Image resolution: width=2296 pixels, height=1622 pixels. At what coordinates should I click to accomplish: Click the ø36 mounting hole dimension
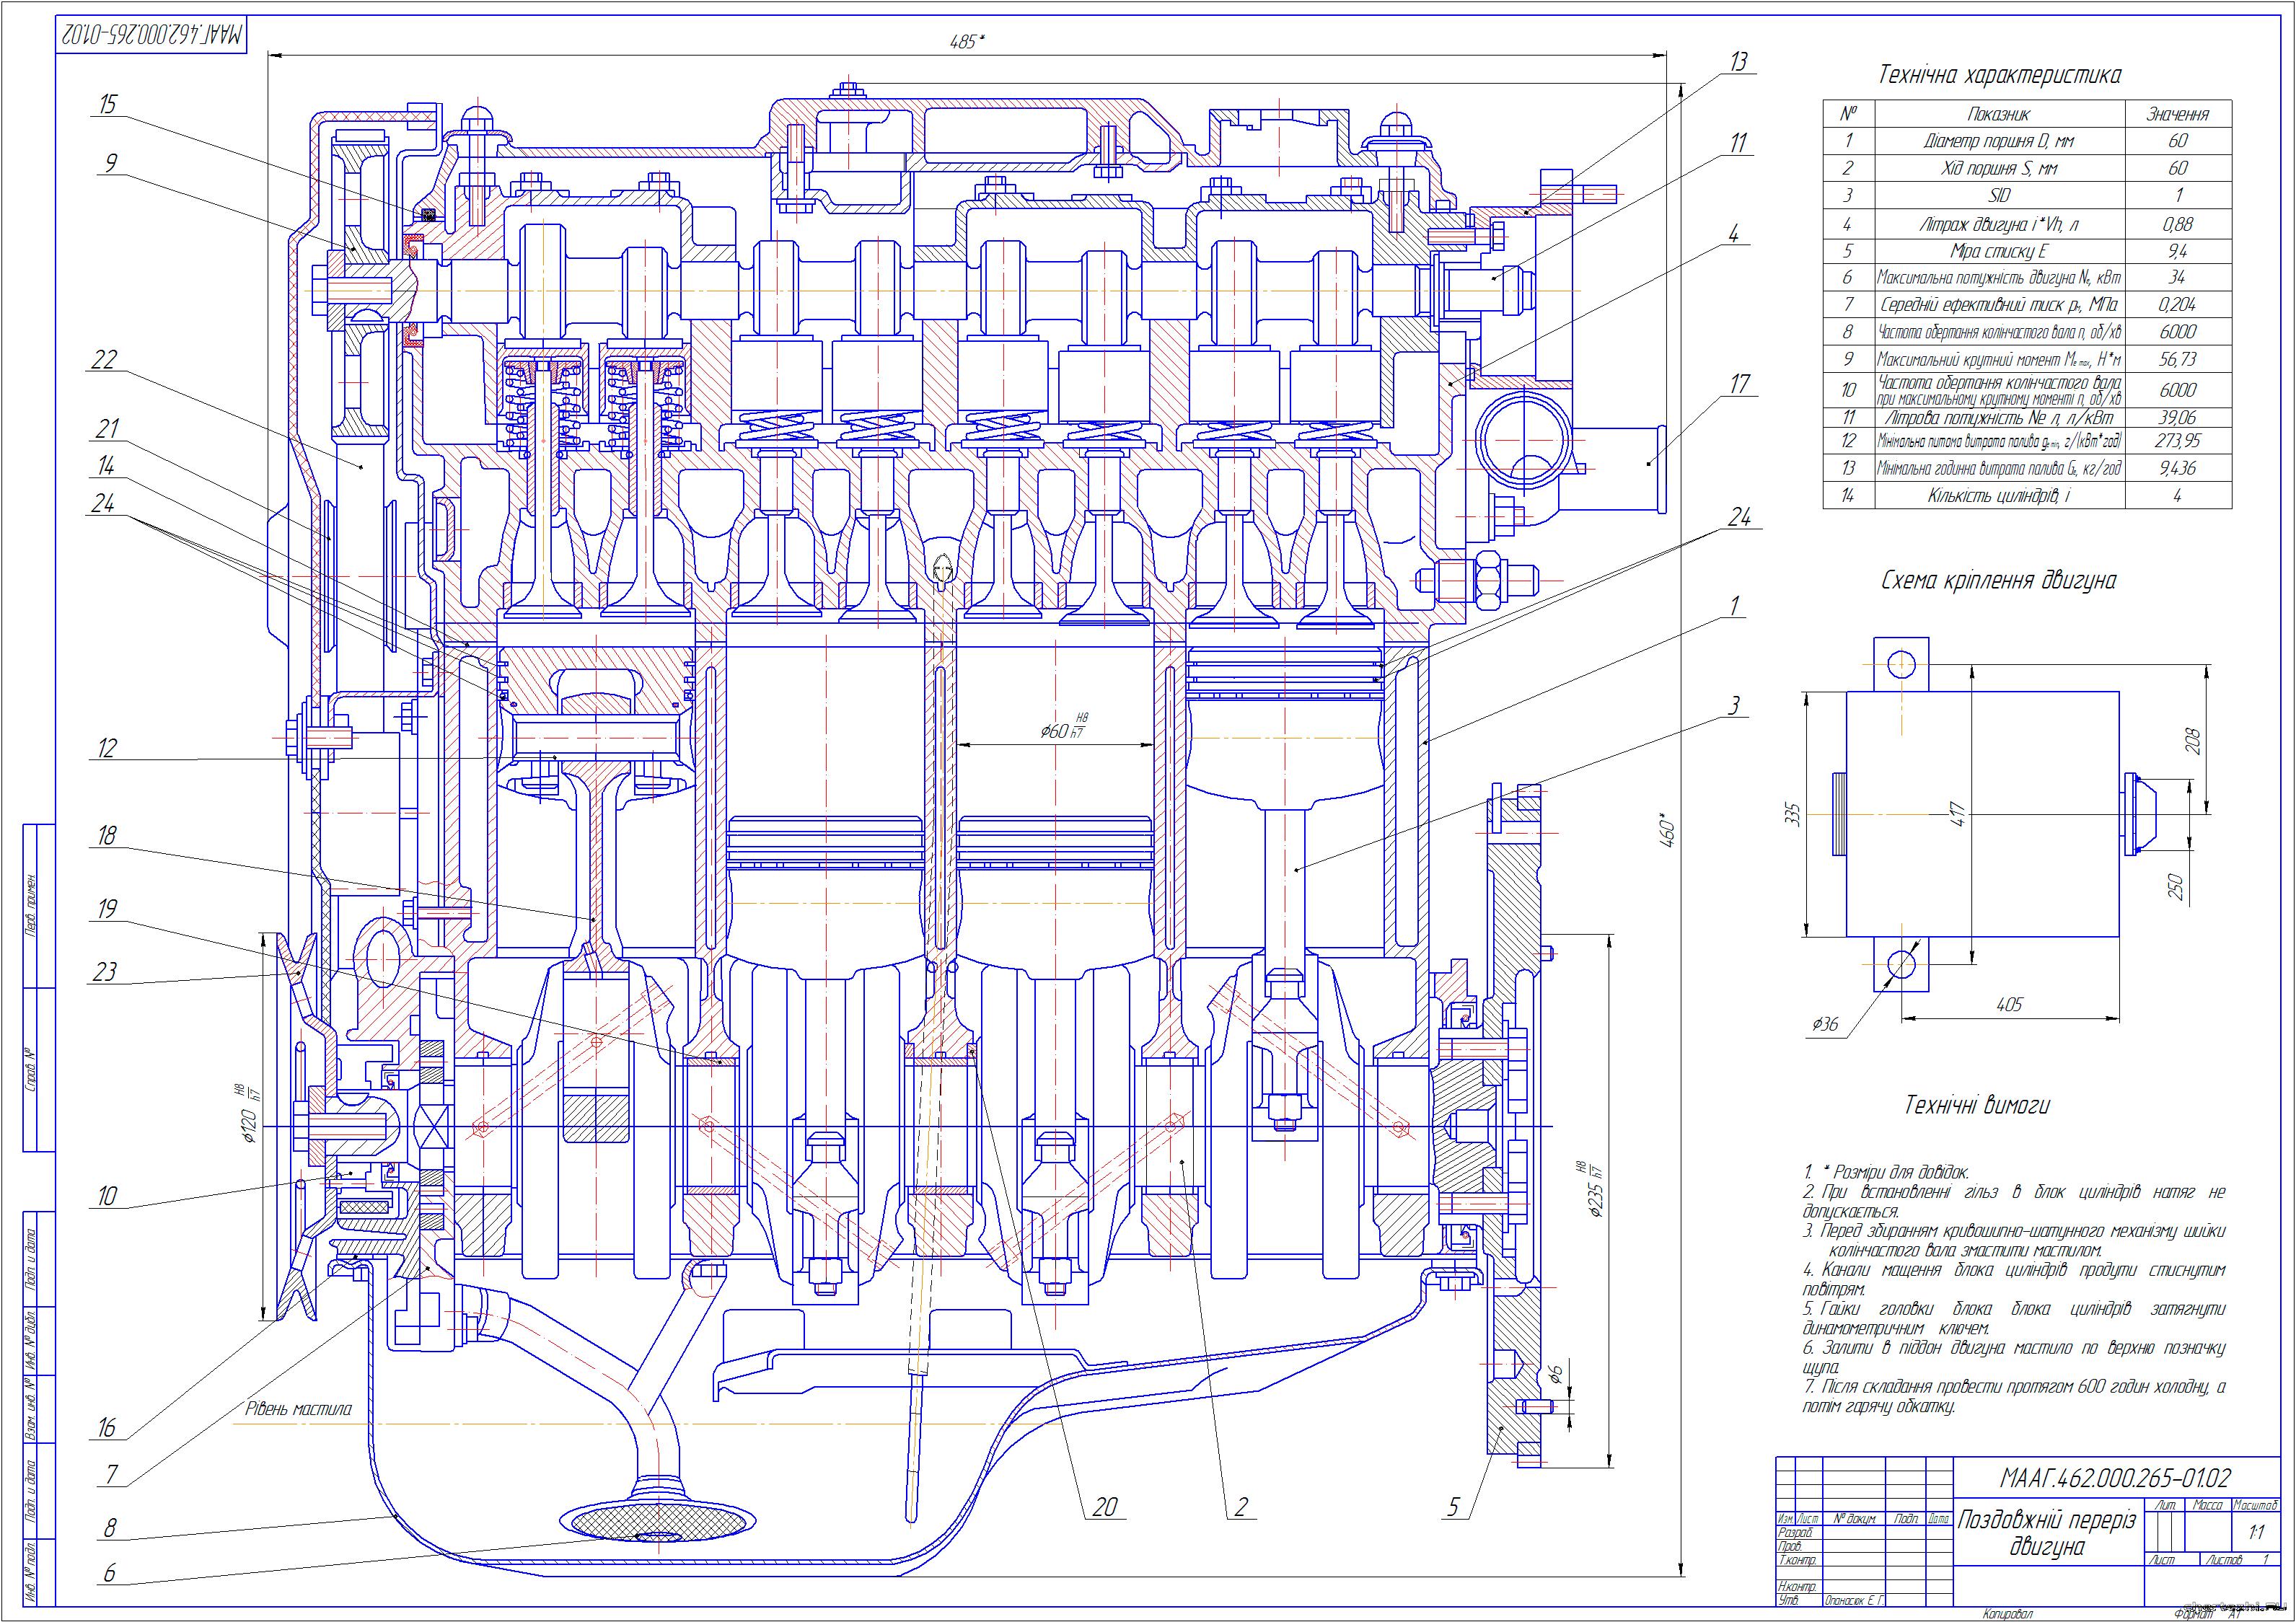pyautogui.click(x=1826, y=1024)
